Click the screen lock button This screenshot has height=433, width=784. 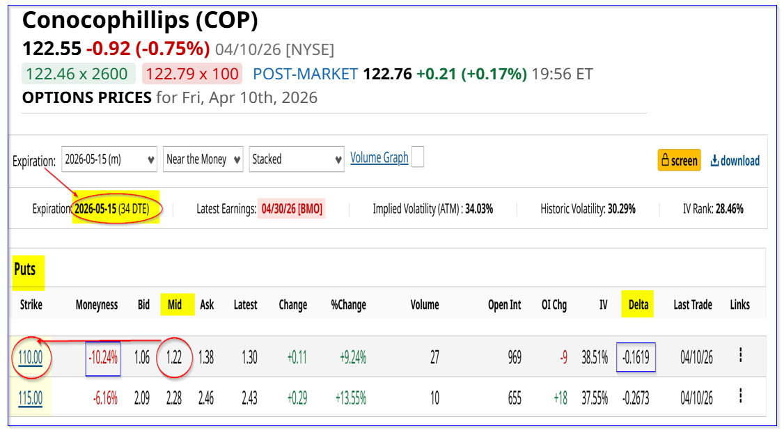tap(679, 160)
